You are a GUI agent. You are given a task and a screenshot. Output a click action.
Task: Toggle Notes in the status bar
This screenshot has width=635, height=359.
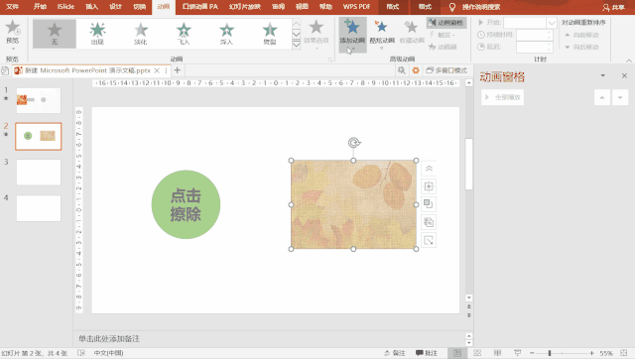[395, 353]
